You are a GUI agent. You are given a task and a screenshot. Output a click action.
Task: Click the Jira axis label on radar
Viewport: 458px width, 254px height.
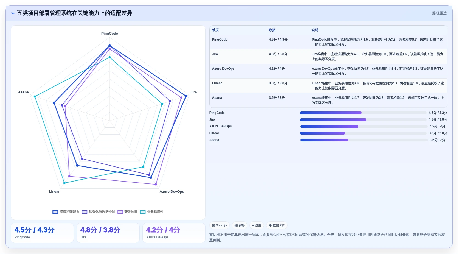(194, 92)
